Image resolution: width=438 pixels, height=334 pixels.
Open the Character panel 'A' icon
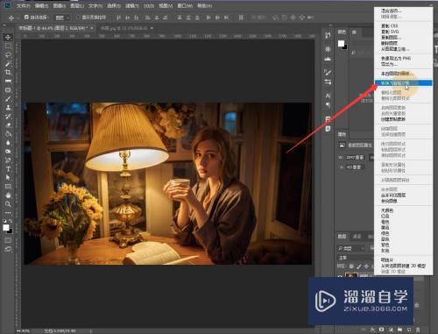tap(328, 96)
